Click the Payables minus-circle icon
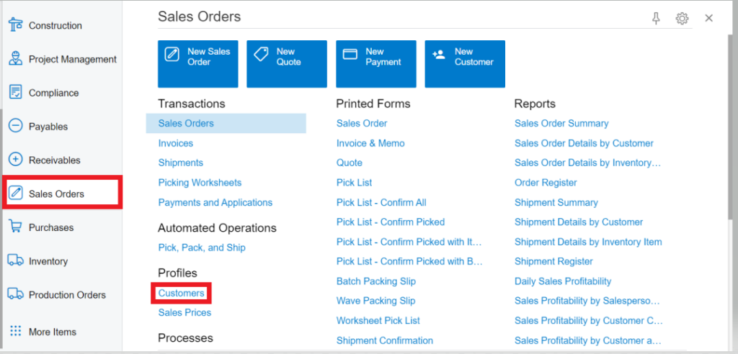 15,127
